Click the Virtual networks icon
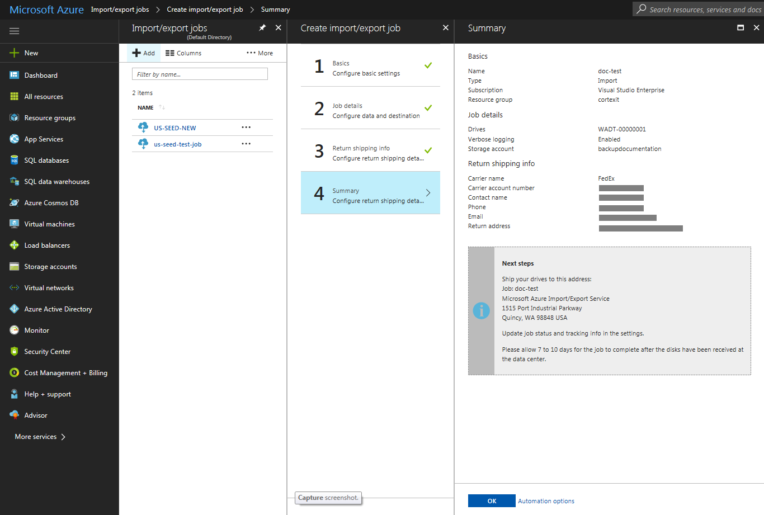764x515 pixels. click(15, 287)
